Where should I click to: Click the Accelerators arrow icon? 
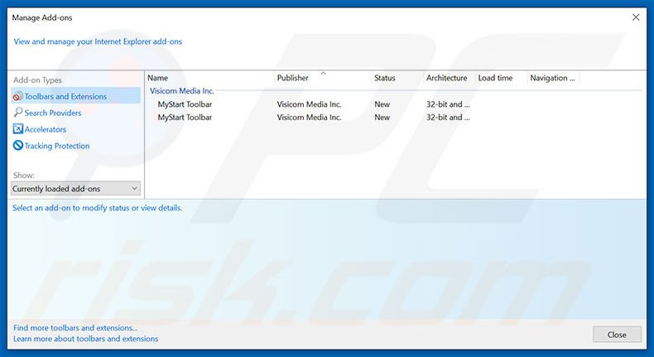click(17, 129)
